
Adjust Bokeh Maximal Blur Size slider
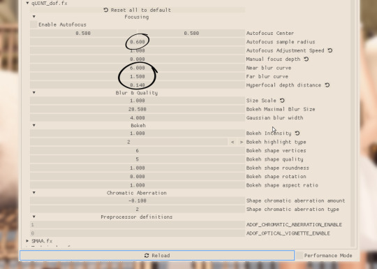(x=138, y=109)
